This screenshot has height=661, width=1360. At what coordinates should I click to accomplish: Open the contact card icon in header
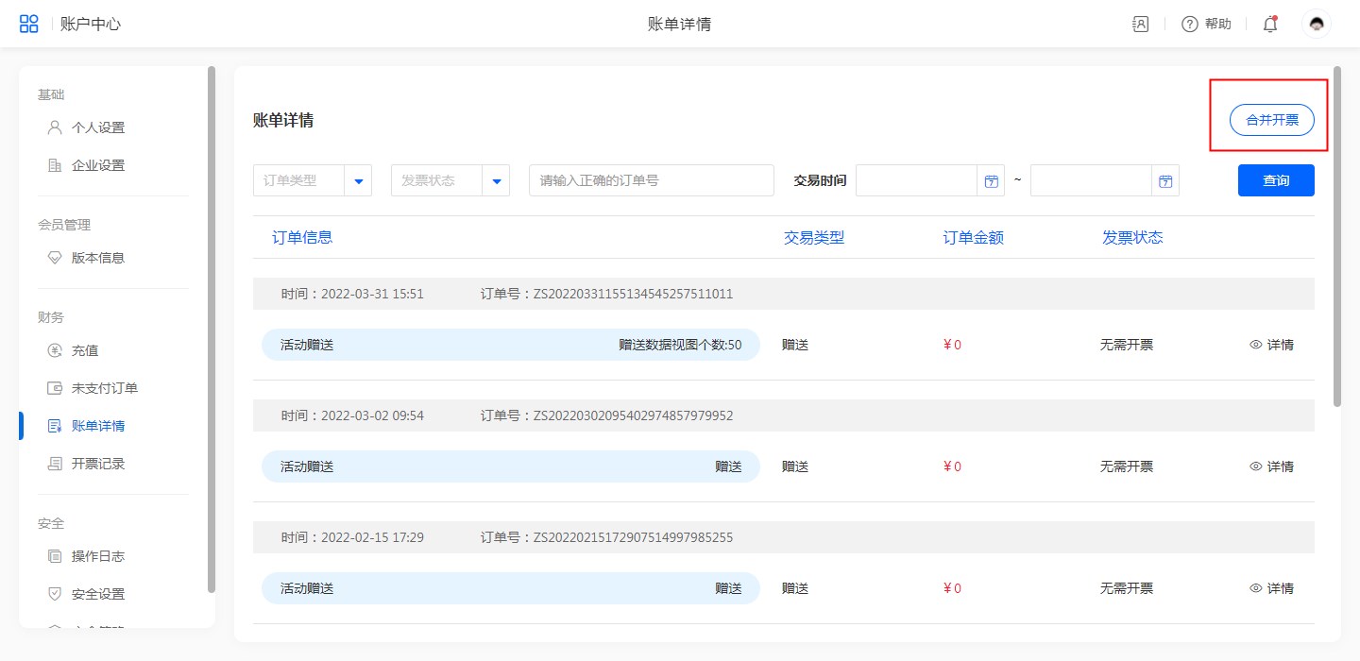click(x=1140, y=25)
